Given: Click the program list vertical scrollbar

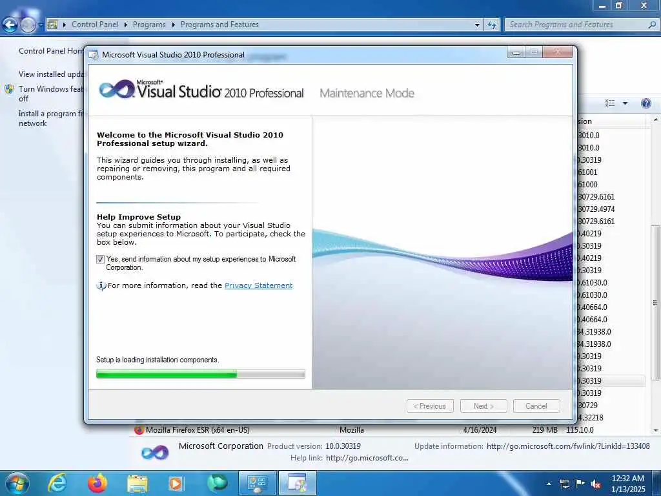Looking at the screenshot, I should [x=655, y=303].
